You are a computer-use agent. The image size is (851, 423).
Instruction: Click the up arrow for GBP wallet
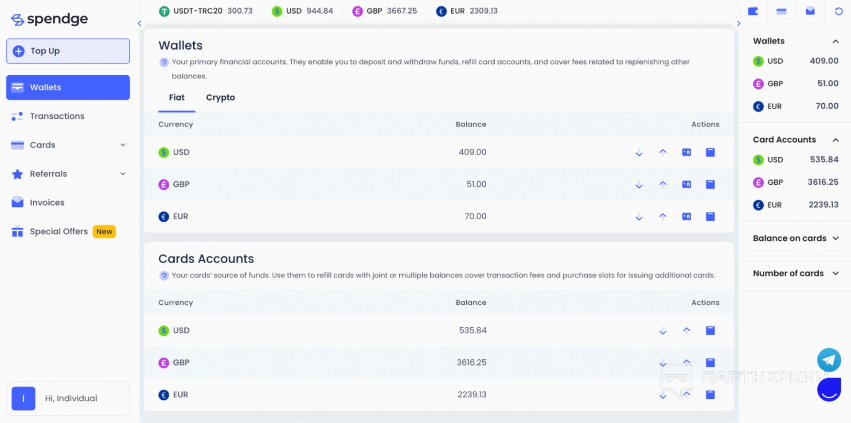pyautogui.click(x=663, y=185)
